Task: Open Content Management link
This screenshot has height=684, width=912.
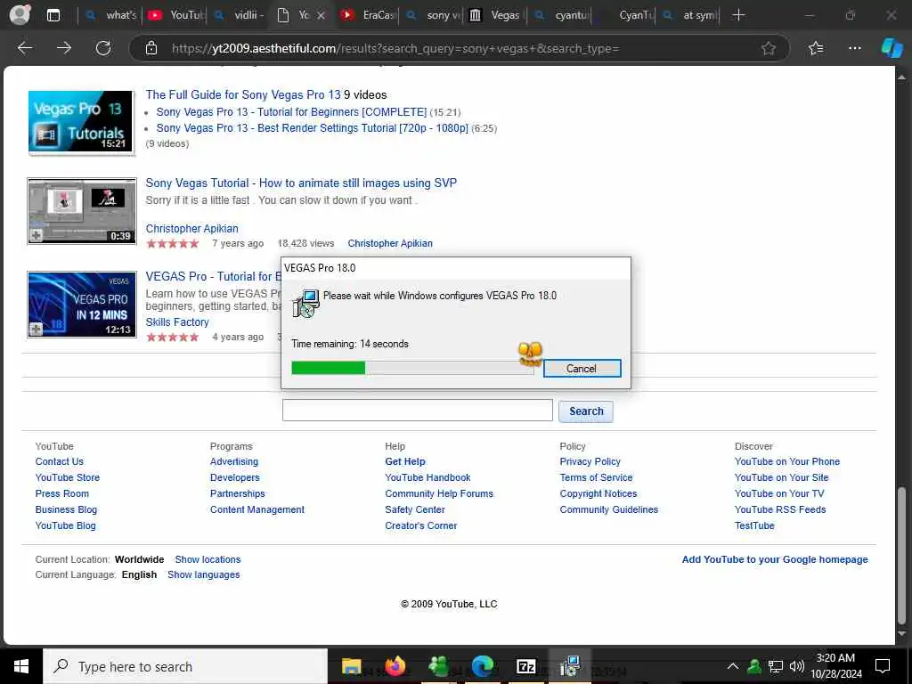Action: click(257, 509)
